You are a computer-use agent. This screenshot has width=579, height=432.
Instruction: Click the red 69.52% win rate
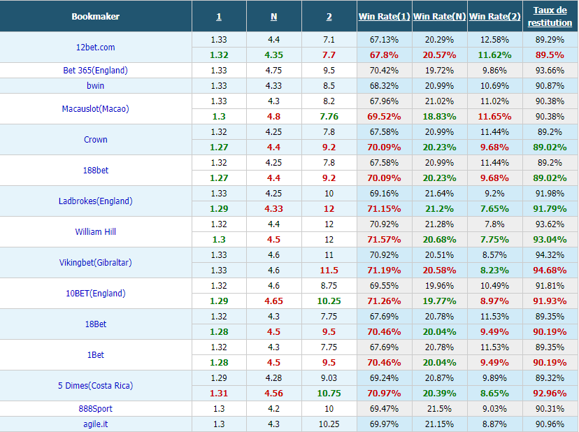(x=385, y=117)
